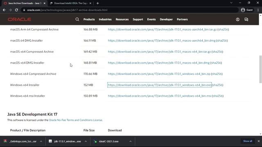
Task: Click the Oracle logo
Action: pos(19,19)
